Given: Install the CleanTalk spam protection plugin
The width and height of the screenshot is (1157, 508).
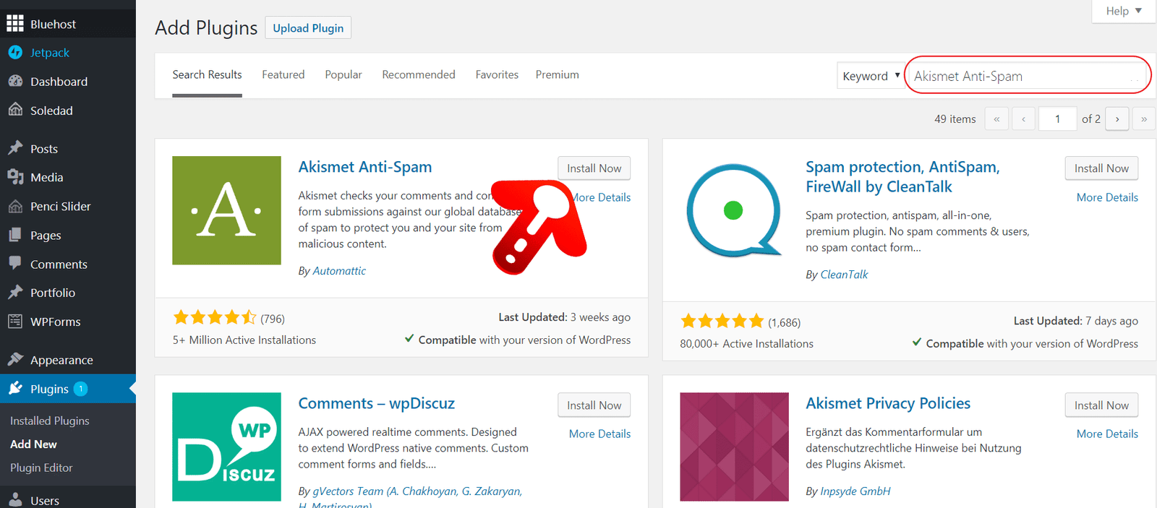Looking at the screenshot, I should tap(1101, 168).
